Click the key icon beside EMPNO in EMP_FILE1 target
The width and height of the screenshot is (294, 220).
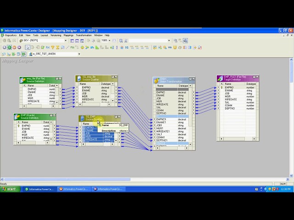pyautogui.click(x=221, y=88)
